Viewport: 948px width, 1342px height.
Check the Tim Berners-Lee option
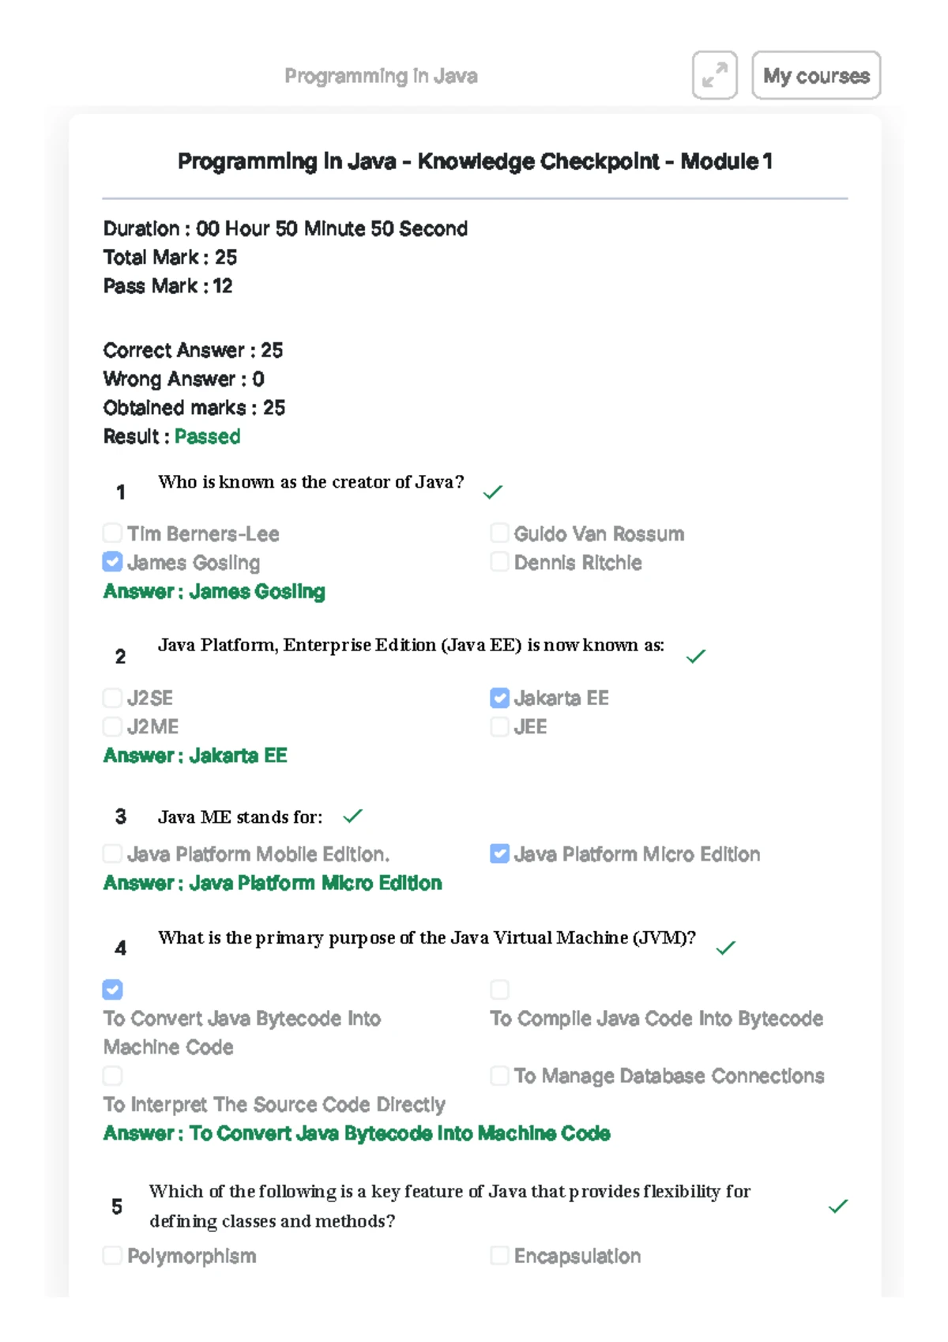pyautogui.click(x=112, y=533)
